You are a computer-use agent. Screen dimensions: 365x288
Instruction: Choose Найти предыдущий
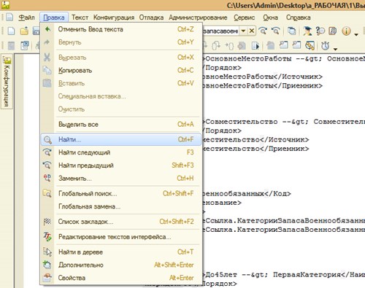point(121,166)
